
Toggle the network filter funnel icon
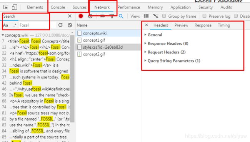coord(112,16)
